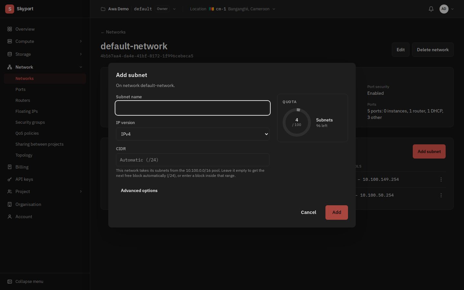Click the Add subnet page button
Viewport: 464px width, 290px height.
pyautogui.click(x=429, y=151)
